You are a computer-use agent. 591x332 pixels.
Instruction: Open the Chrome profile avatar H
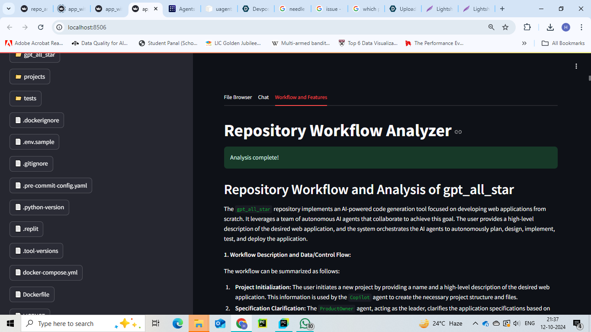(566, 27)
